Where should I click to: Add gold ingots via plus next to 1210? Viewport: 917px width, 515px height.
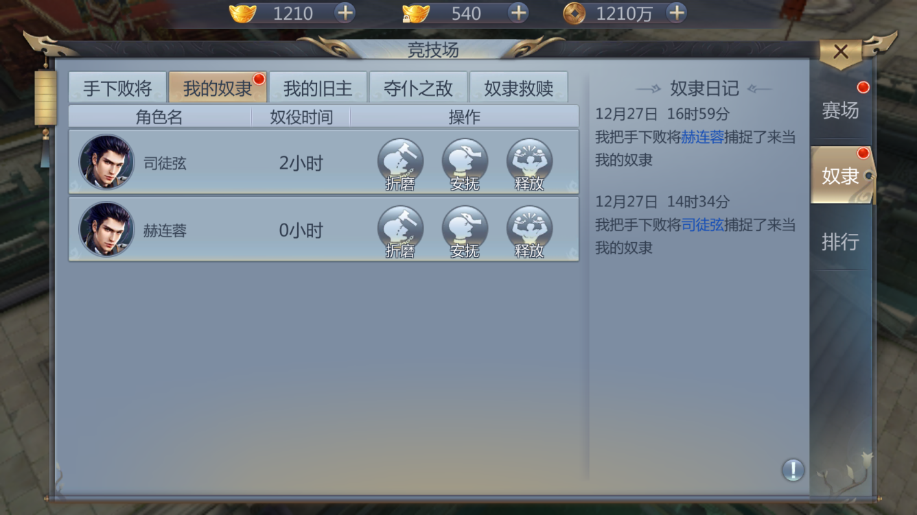[x=345, y=12]
